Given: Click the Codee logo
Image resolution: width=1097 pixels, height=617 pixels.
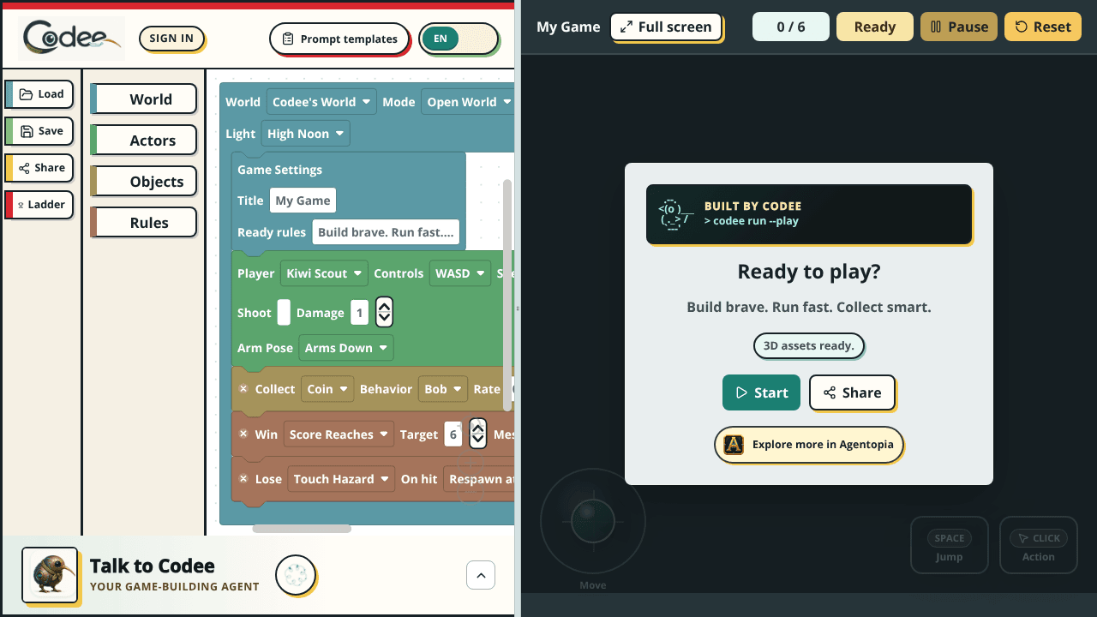Looking at the screenshot, I should coord(72,39).
